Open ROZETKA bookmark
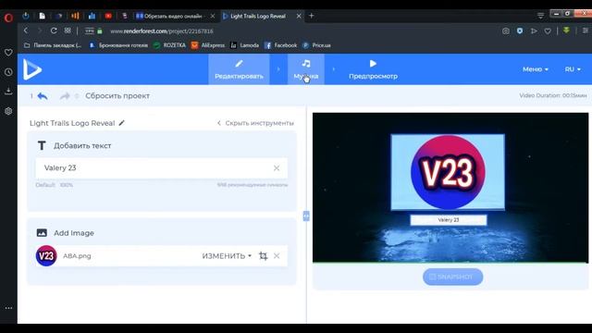Screen dimensions: 592x333 pos(169,45)
